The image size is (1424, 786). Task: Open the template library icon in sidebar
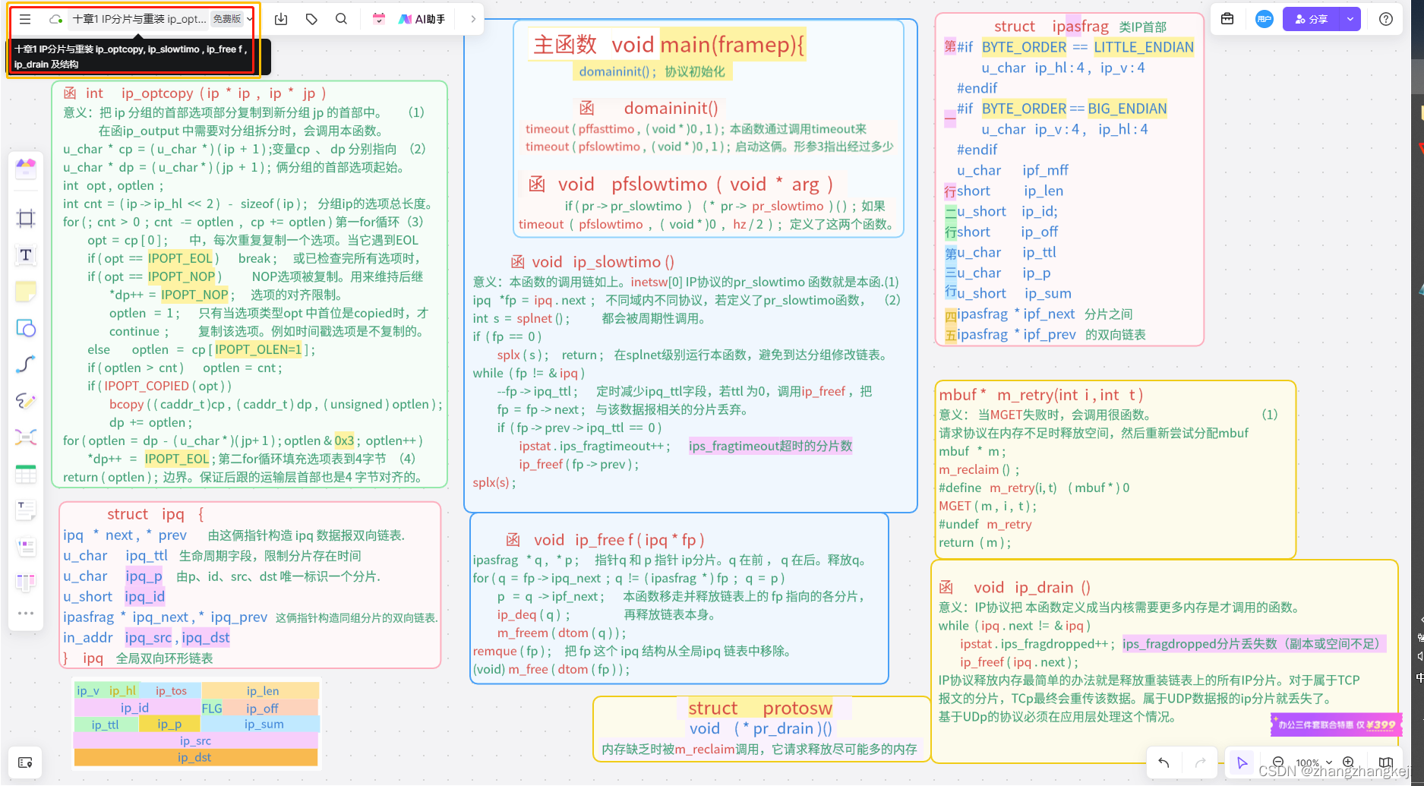point(26,169)
